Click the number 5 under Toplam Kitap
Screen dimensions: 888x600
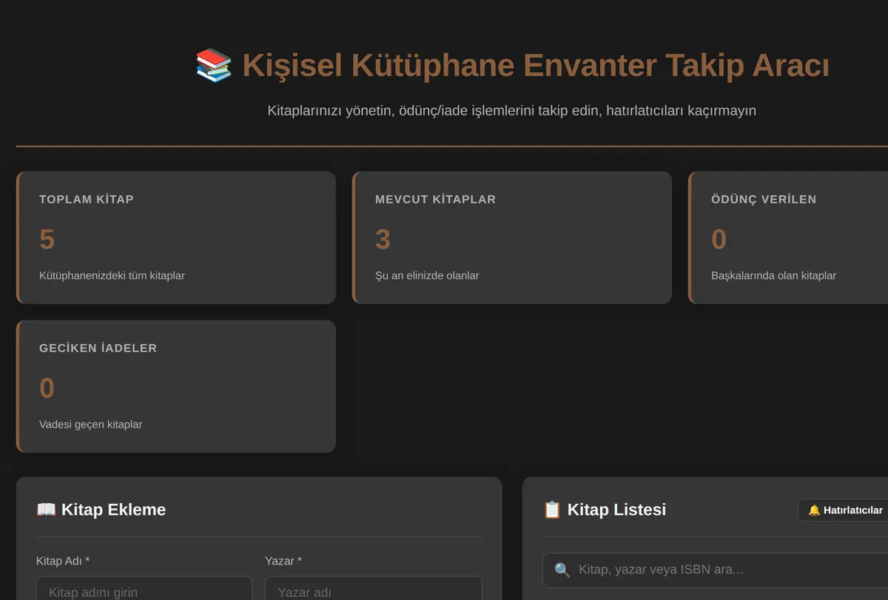coord(47,239)
